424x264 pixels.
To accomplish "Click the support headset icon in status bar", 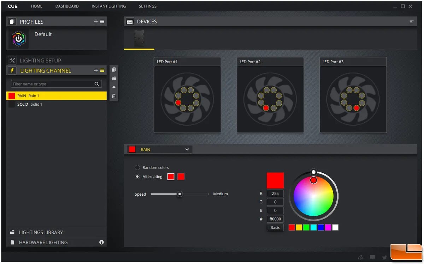I will (x=361, y=257).
